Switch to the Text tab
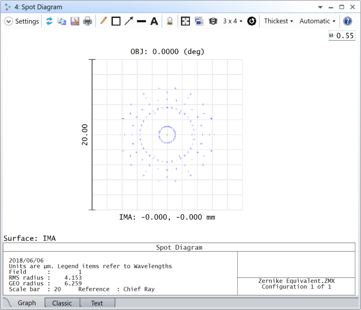This screenshot has width=361, height=310. [x=97, y=303]
